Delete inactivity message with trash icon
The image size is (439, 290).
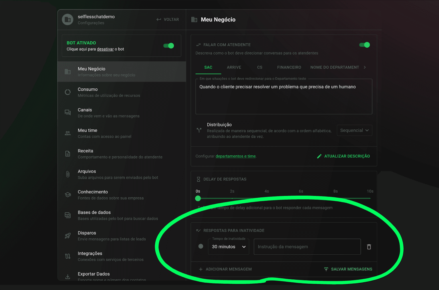pos(369,247)
